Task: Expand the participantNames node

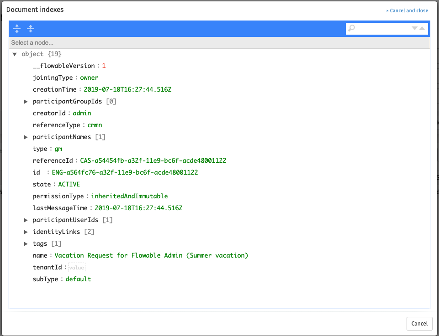Action: (26, 137)
